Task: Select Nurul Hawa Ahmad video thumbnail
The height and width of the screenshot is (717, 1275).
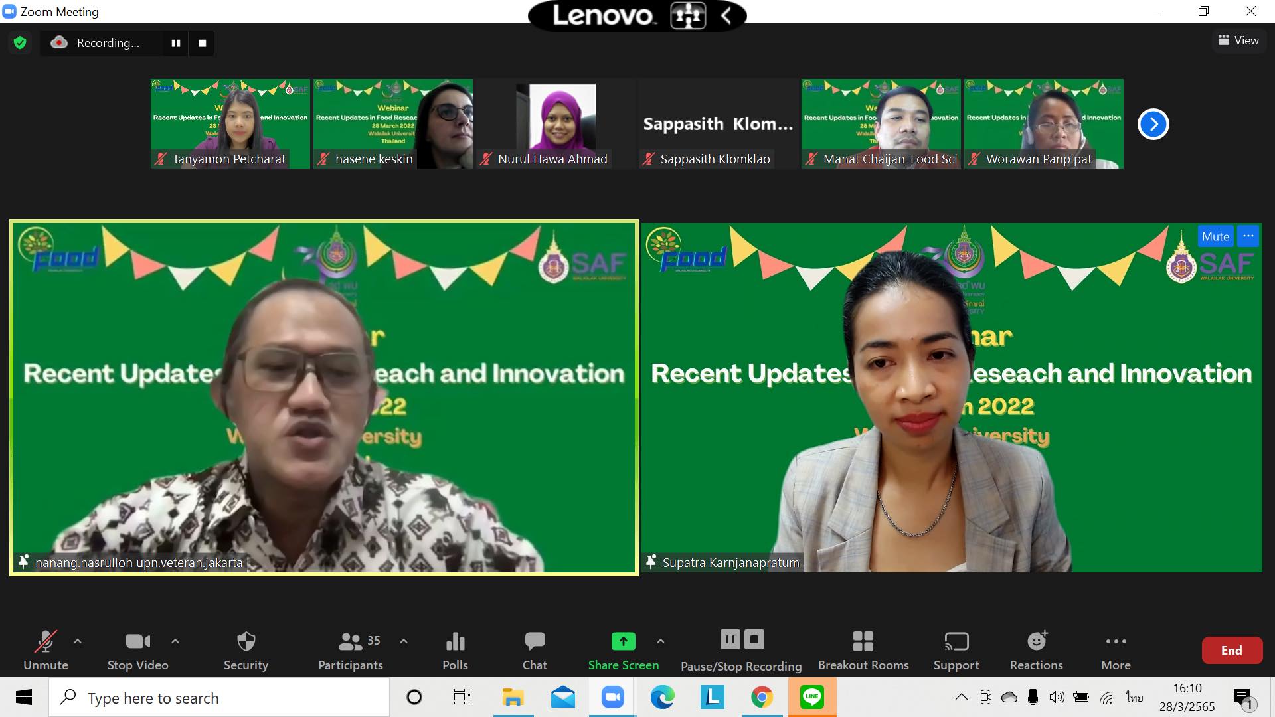Action: [555, 123]
